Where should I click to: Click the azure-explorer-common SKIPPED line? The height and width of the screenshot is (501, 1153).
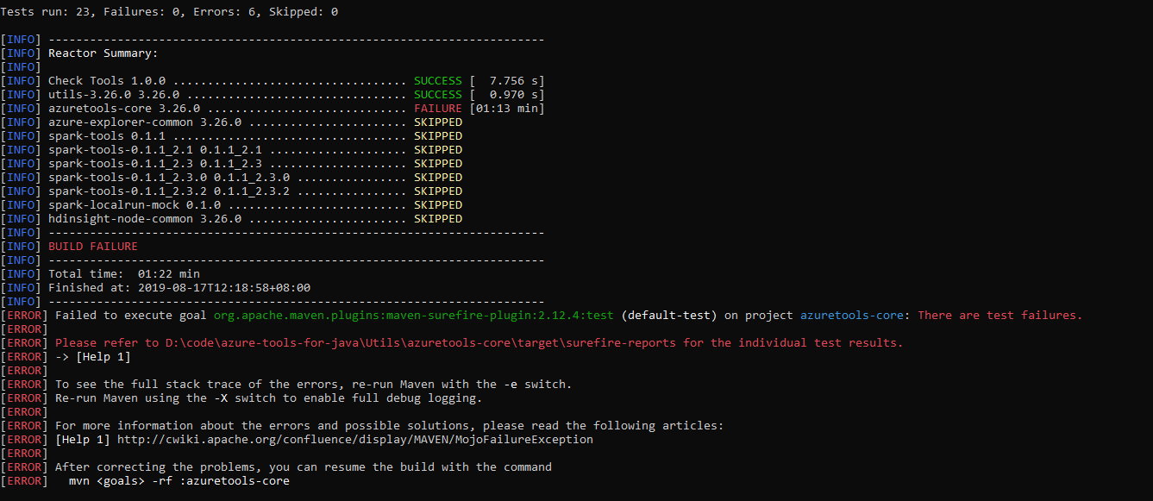259,122
